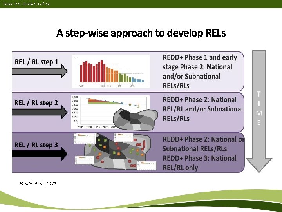
Task: Click 'REDD+ Phase 2: National' text in step 2
Action: point(200,99)
